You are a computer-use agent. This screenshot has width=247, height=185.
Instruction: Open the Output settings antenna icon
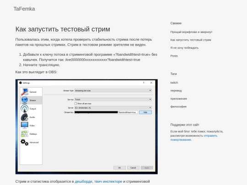(25, 109)
